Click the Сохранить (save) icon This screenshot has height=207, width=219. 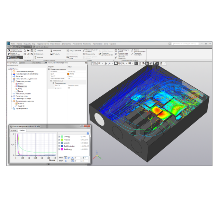(x=51, y=50)
